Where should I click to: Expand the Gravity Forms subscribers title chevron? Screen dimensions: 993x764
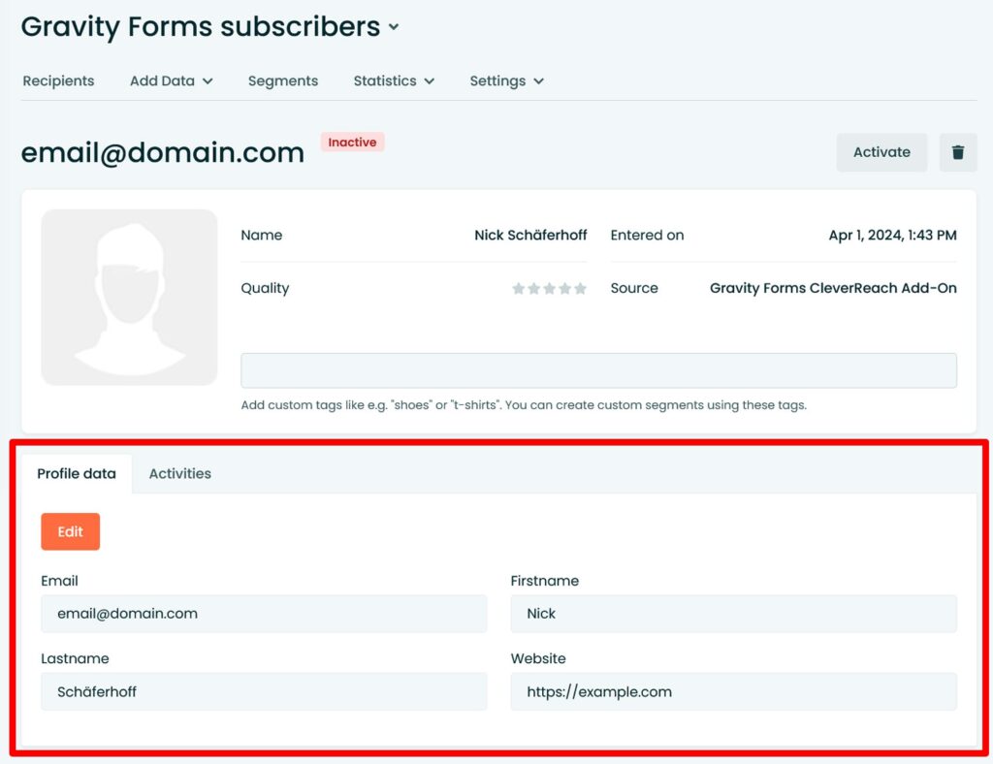pyautogui.click(x=393, y=28)
